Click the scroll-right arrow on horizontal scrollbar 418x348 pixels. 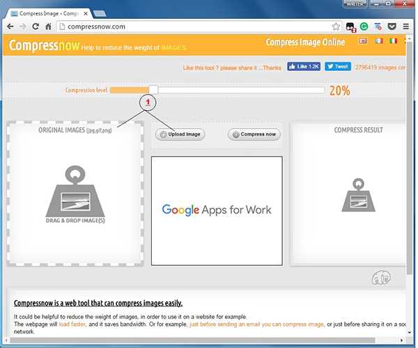point(401,340)
